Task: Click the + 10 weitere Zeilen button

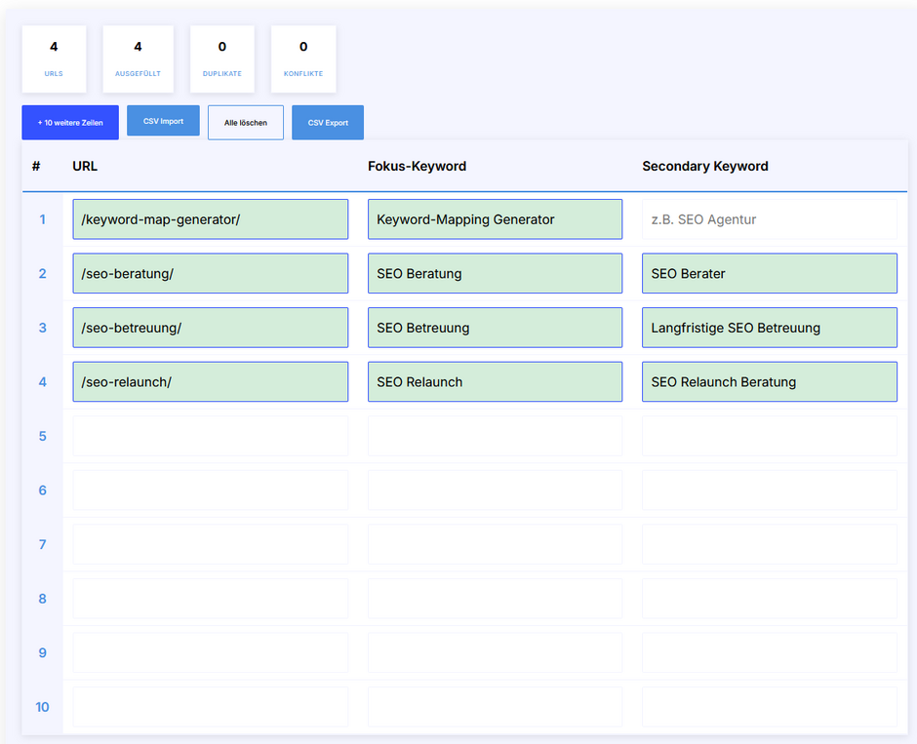Action: pyautogui.click(x=69, y=122)
